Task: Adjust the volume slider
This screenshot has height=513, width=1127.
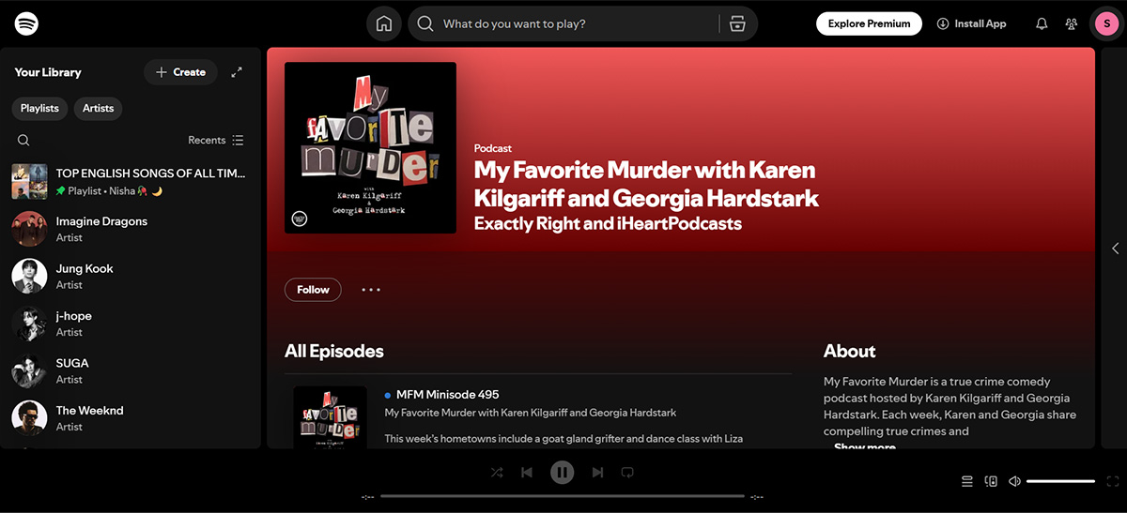Action: click(x=1060, y=481)
